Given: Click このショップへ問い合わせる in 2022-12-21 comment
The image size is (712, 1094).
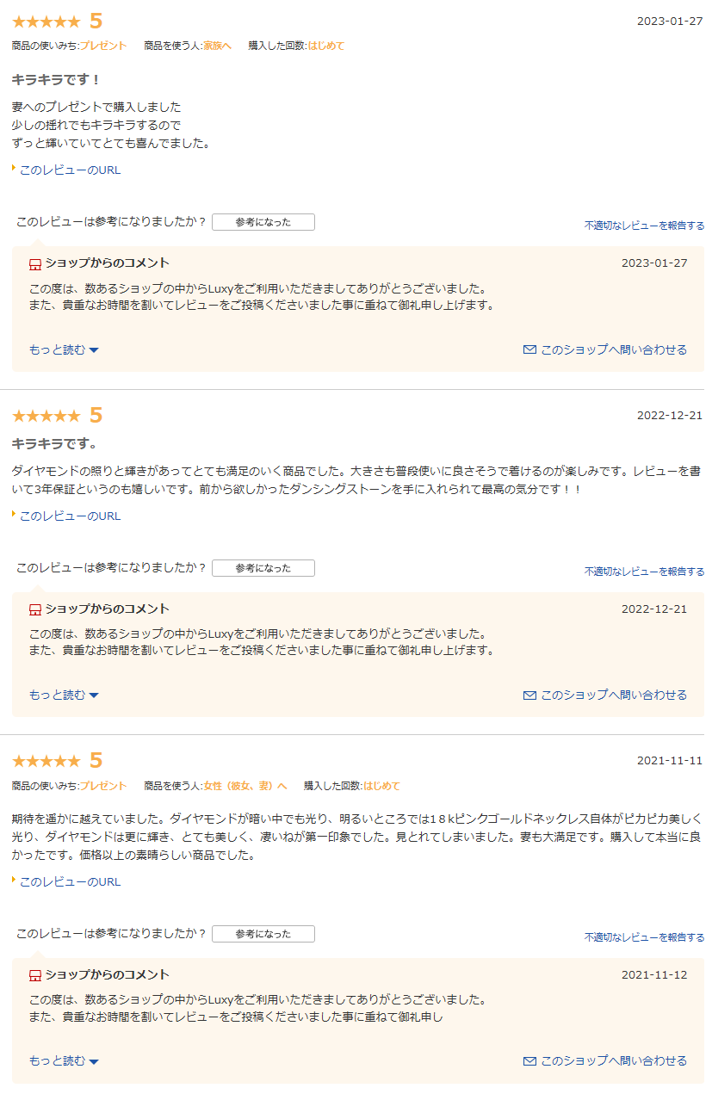Looking at the screenshot, I should click(x=614, y=695).
